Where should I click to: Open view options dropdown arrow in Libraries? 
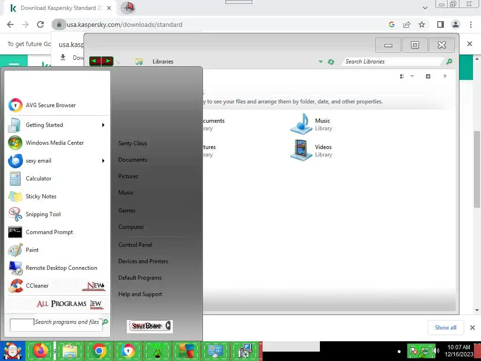pyautogui.click(x=412, y=77)
